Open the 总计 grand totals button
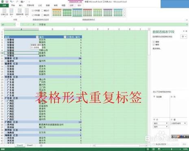189x151 pixels. pos(11,13)
